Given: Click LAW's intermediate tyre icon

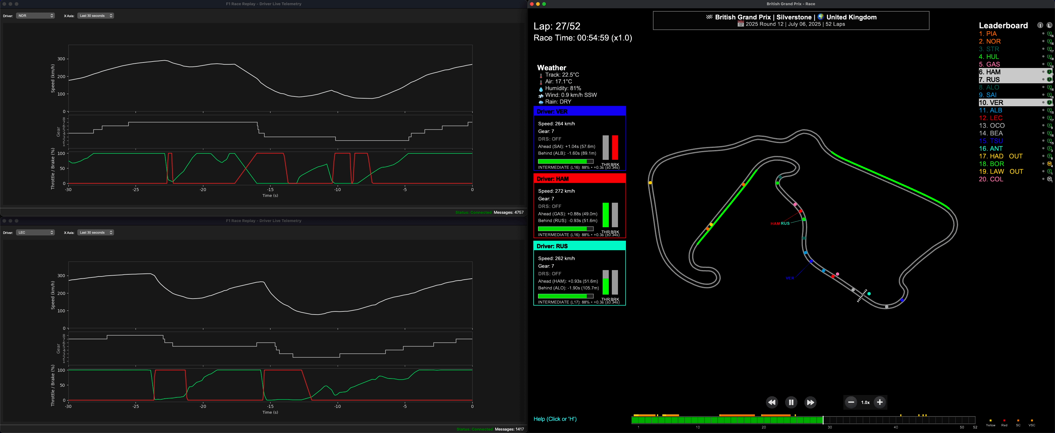Looking at the screenshot, I should pyautogui.click(x=1049, y=171).
